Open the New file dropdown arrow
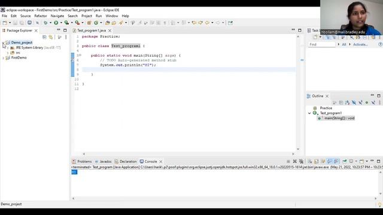This screenshot has height=215, width=383. (10, 23)
